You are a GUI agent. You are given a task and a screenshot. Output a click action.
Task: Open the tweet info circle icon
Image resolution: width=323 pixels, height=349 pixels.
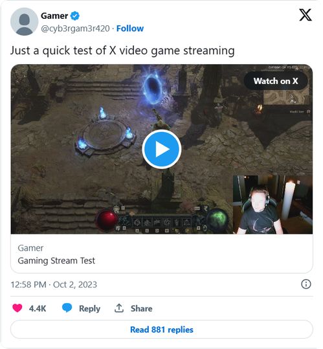tap(306, 284)
